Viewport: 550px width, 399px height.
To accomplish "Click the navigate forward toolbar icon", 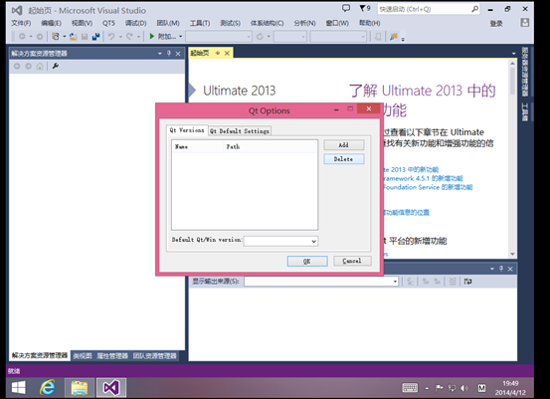I will 40,36.
